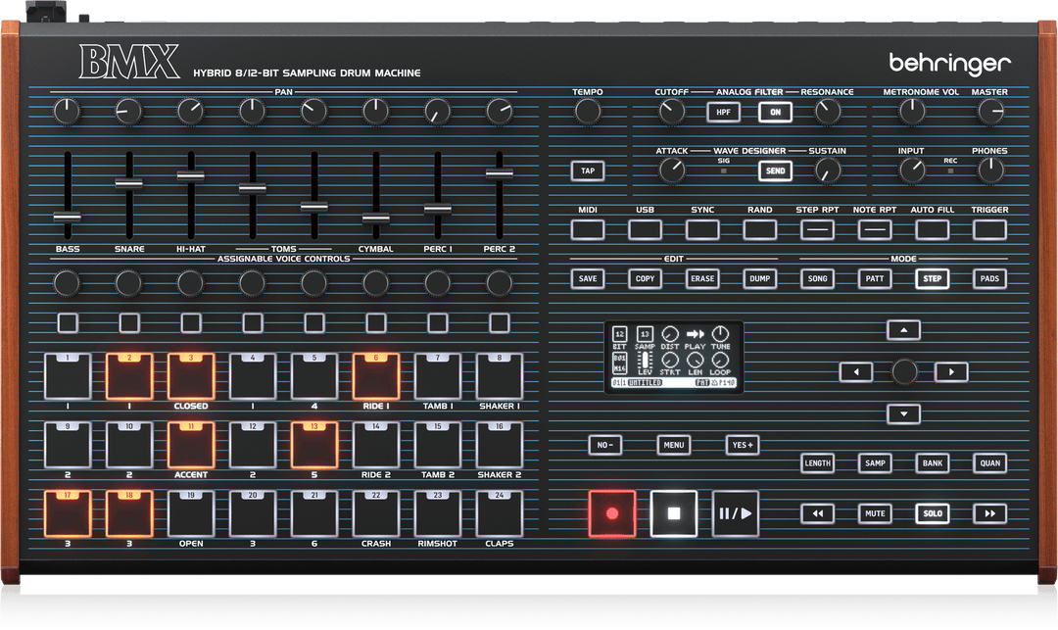Toggle the USB button

tap(645, 230)
